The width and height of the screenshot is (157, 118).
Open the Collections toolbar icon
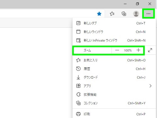click(124, 14)
